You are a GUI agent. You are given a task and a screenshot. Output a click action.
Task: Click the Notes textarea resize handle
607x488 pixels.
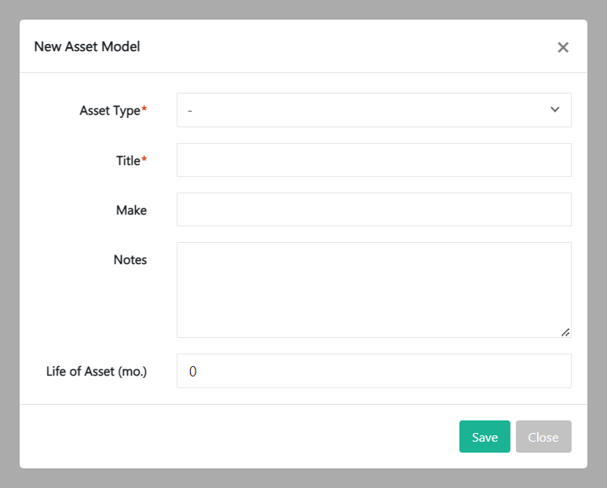point(565,332)
